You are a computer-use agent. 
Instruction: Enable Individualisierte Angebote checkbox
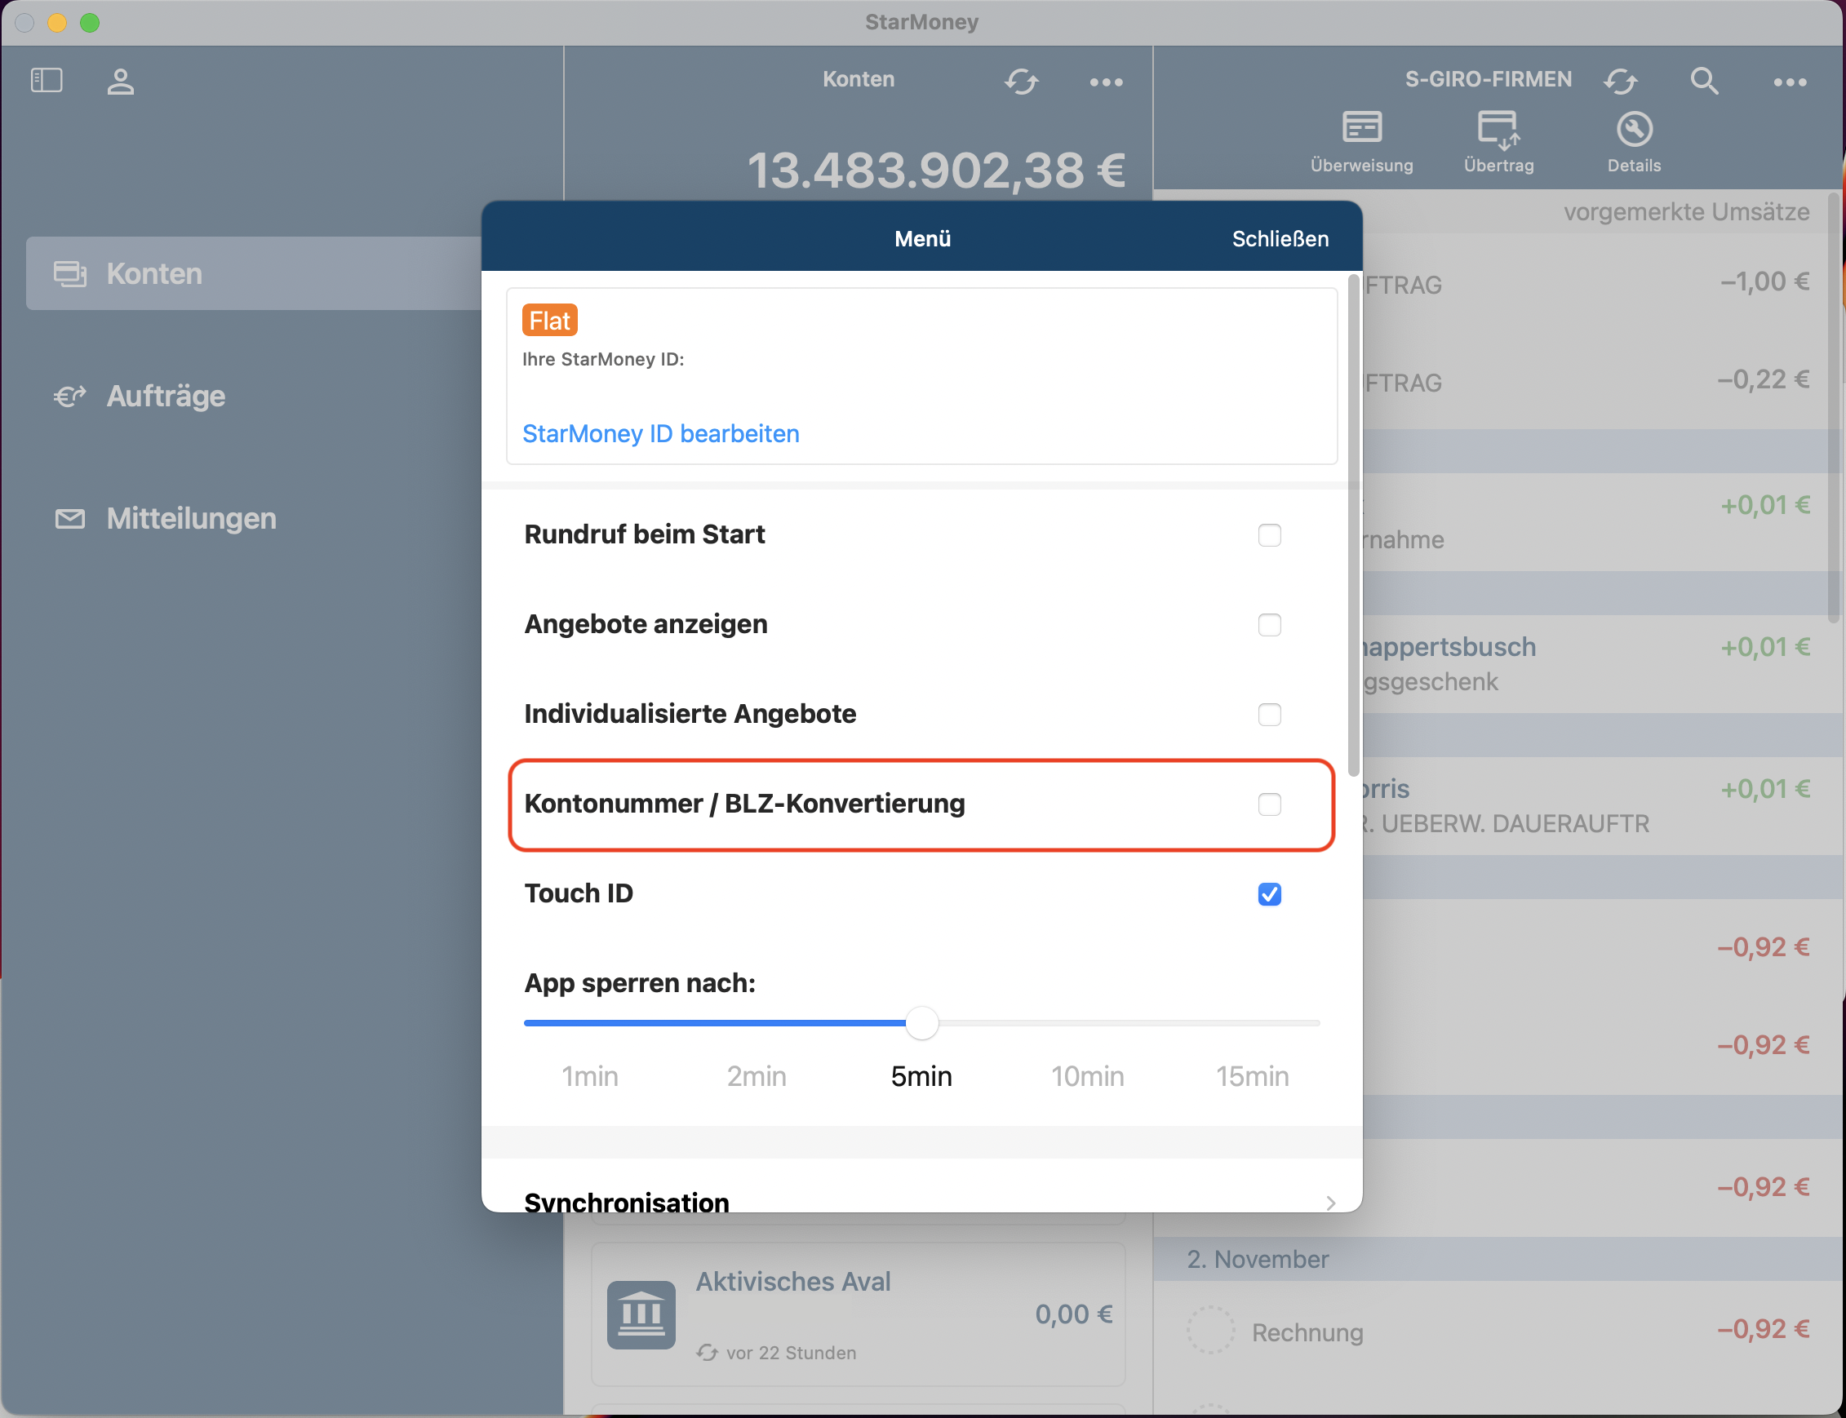coord(1269,714)
